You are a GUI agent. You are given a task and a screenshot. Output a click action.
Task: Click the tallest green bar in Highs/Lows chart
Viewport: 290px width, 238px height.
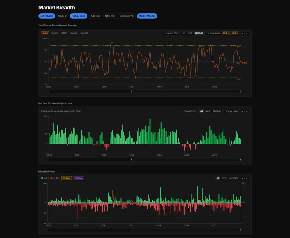click(x=150, y=131)
